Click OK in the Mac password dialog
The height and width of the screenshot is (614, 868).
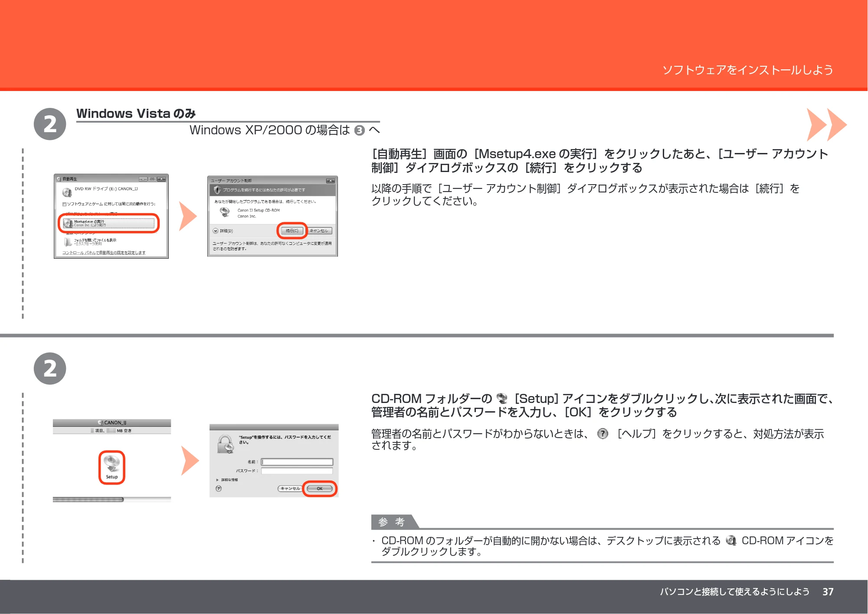point(320,489)
